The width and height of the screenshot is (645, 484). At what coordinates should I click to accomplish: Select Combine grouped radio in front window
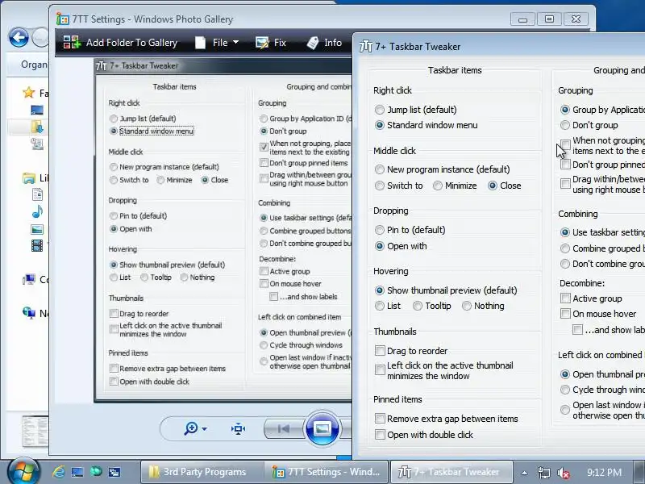point(565,248)
